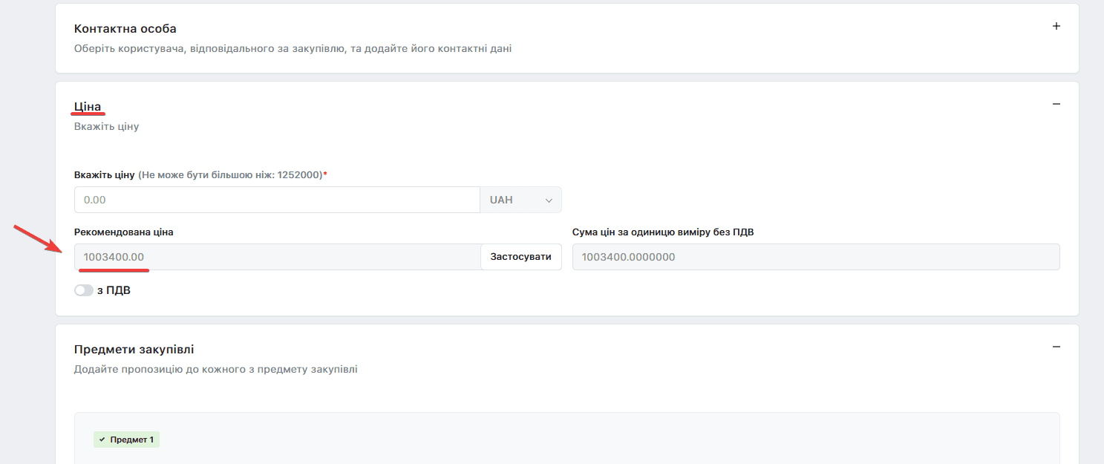Toggle the з ПДВ switch
Image resolution: width=1104 pixels, height=464 pixels.
[x=84, y=290]
